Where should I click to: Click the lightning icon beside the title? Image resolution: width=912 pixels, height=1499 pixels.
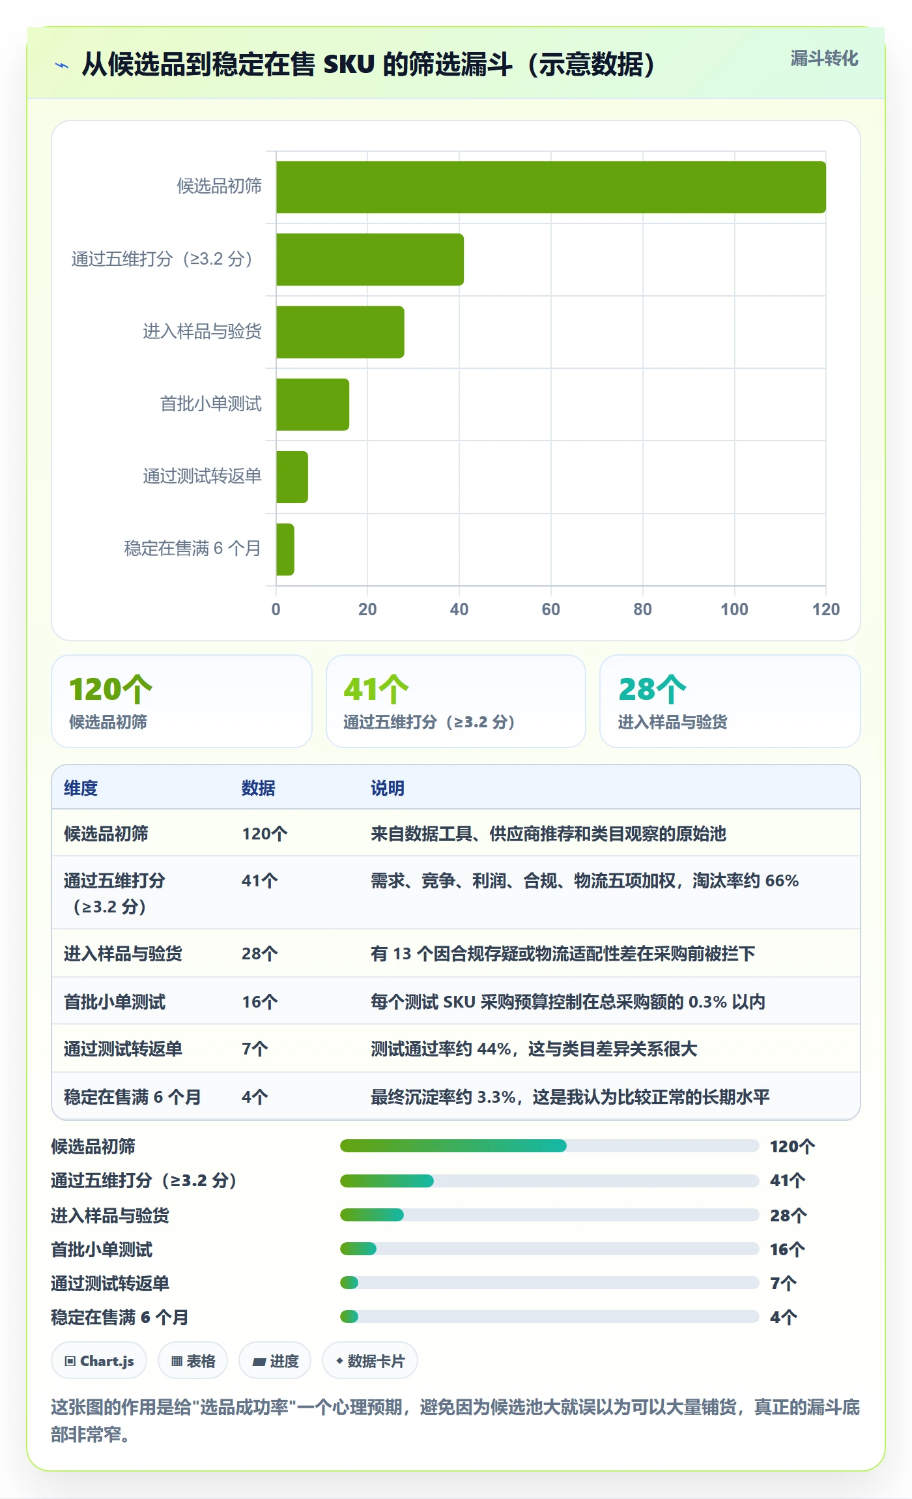[x=62, y=65]
